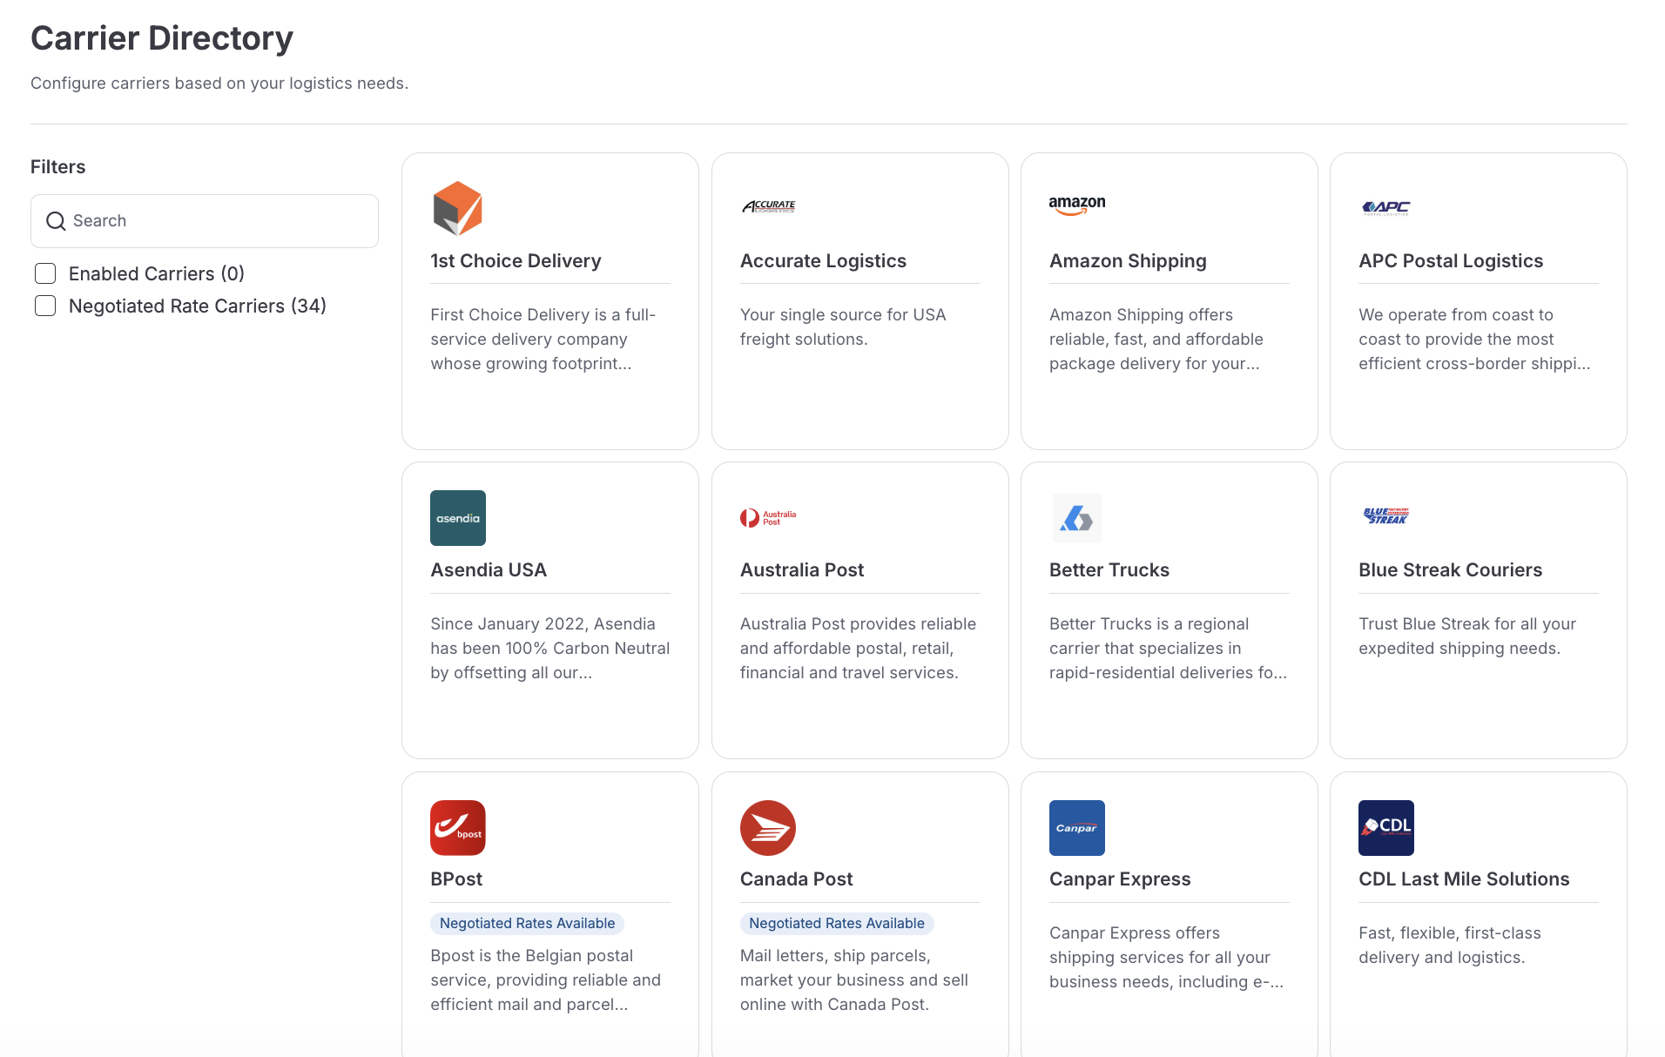
Task: Click the Canpar blue logo icon
Action: [1076, 827]
